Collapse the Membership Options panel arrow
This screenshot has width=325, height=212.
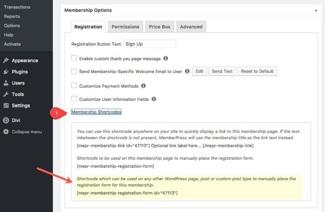pyautogui.click(x=316, y=10)
